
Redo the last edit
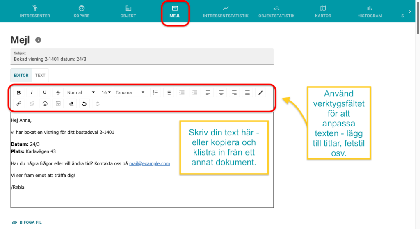click(97, 104)
